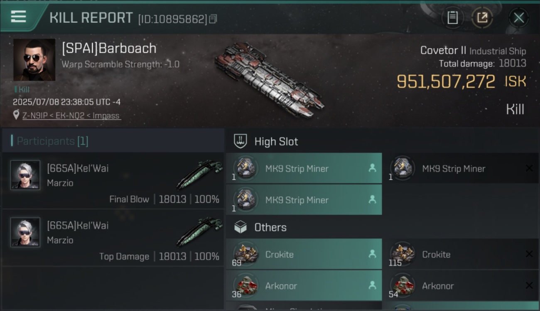Share the kill report via export icon
Screen dimensions: 540x311
[482, 18]
